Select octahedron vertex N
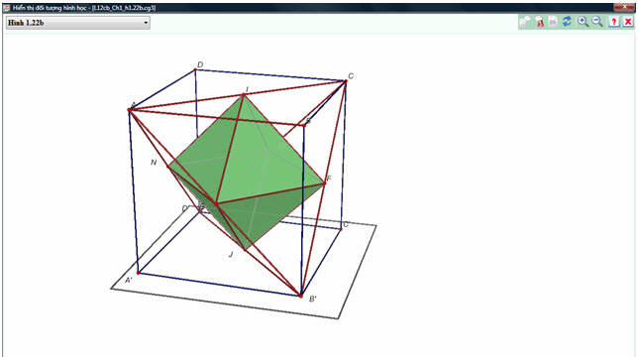The height and width of the screenshot is (359, 638). coord(168,167)
